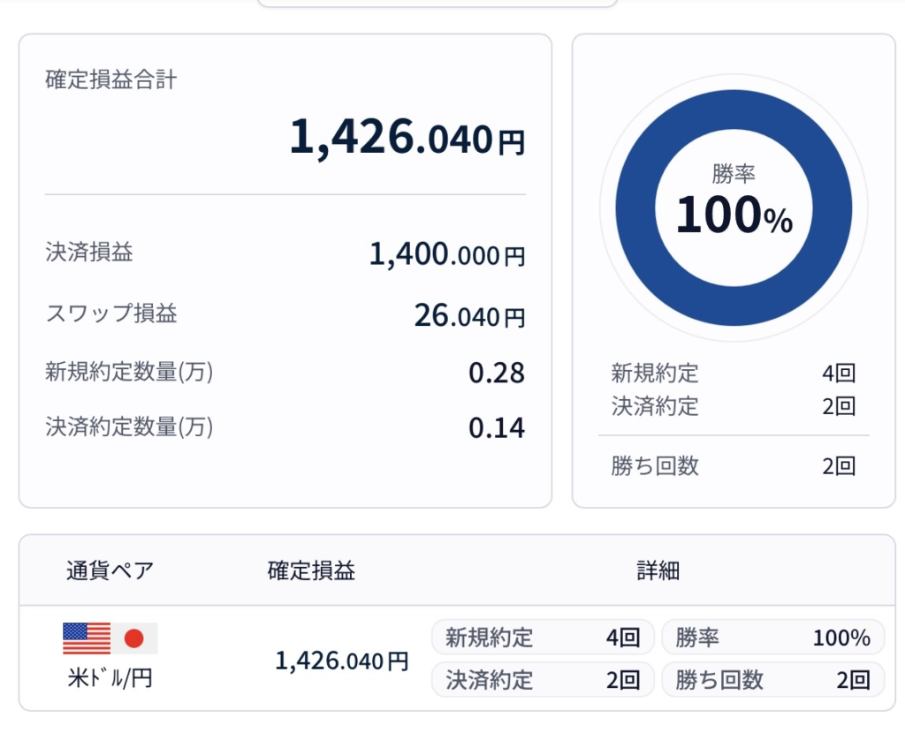Screen dimensions: 905x740
Task: Click the 決済約定数量(万) value 0.14
Action: [x=497, y=428]
